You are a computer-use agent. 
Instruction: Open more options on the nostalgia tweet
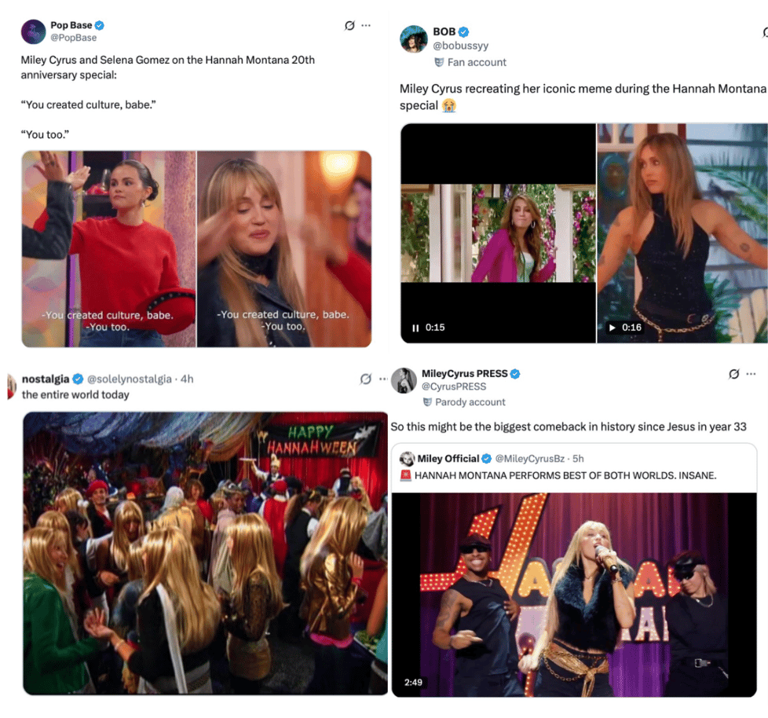coord(383,379)
